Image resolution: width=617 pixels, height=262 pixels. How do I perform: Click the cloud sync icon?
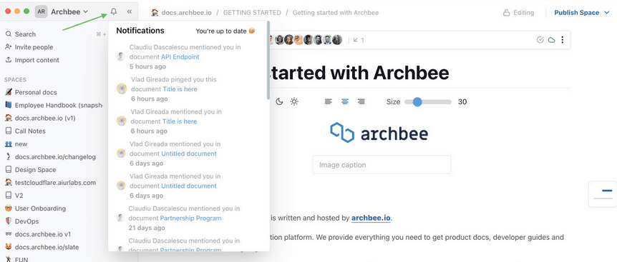tap(552, 39)
